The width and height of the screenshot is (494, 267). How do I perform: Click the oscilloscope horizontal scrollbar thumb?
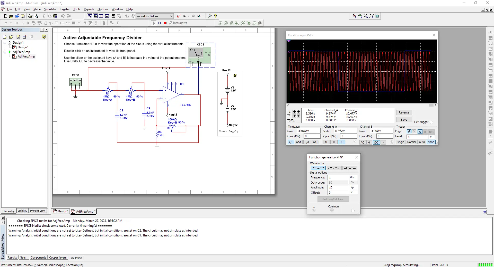click(x=431, y=105)
